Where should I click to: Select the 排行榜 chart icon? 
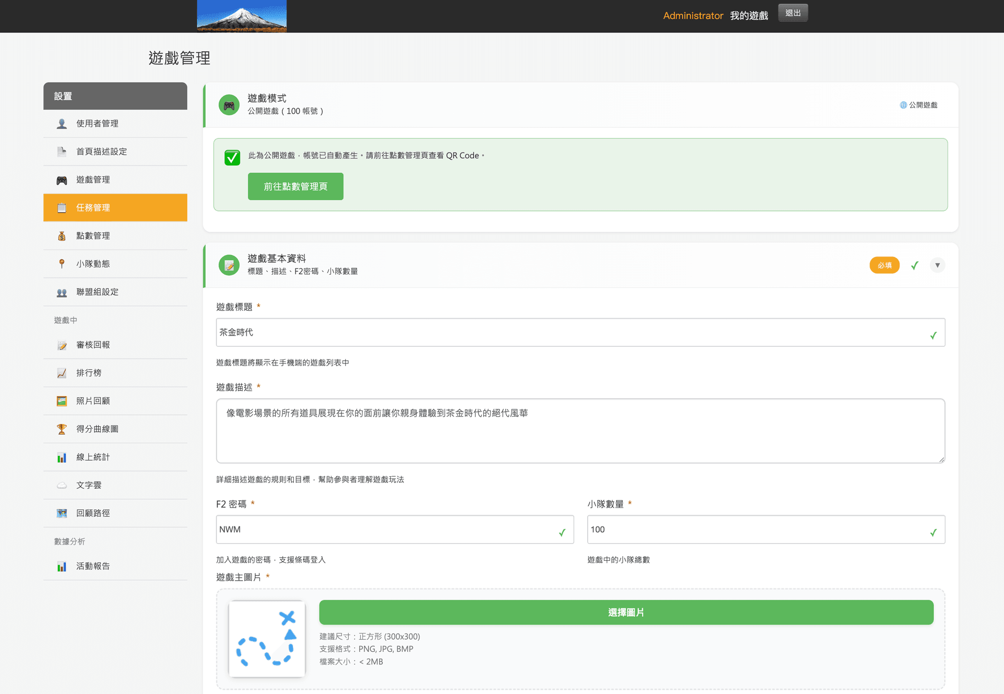click(61, 372)
